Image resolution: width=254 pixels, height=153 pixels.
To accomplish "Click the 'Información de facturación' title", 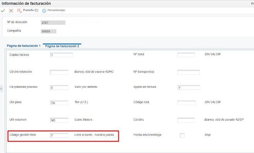I will click(26, 3).
